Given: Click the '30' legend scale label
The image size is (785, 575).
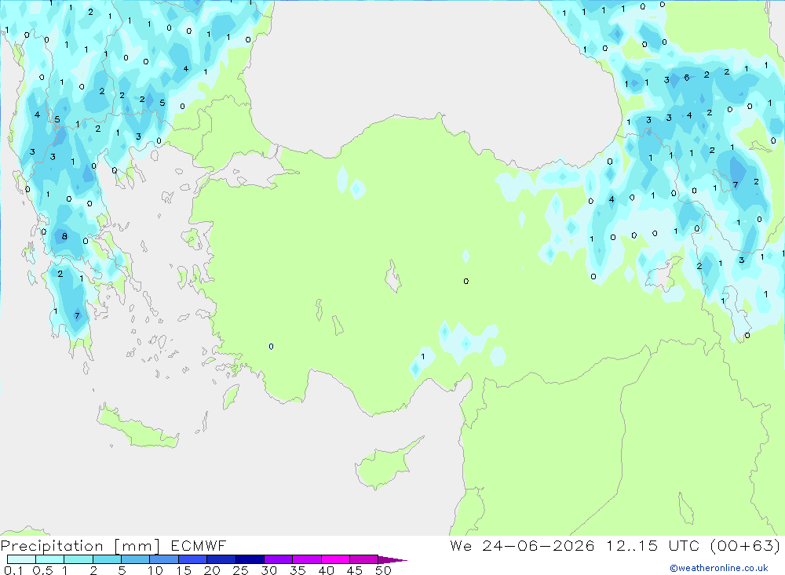Looking at the screenshot, I should [x=268, y=570].
